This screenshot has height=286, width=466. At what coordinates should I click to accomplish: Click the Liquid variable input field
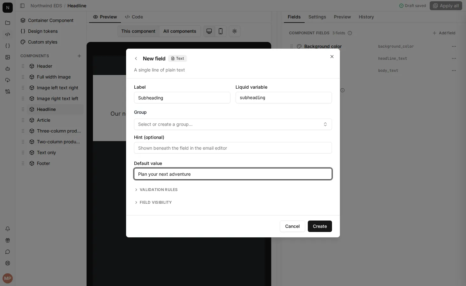[x=284, y=98]
